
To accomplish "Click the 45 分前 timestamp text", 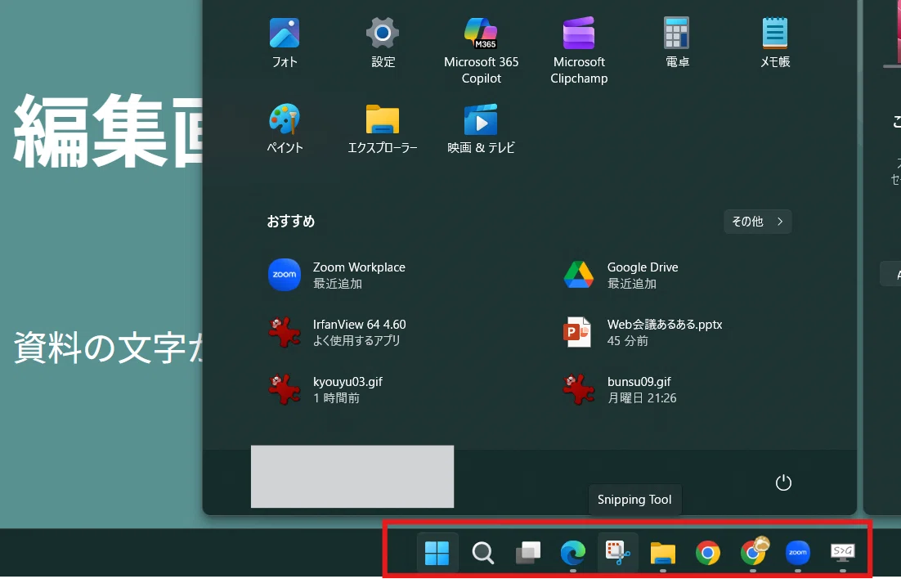I will click(627, 341).
